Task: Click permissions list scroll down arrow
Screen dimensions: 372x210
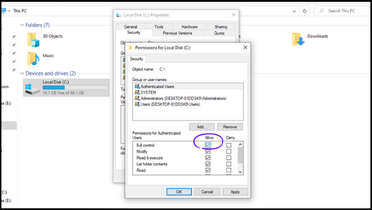Action: click(x=240, y=172)
